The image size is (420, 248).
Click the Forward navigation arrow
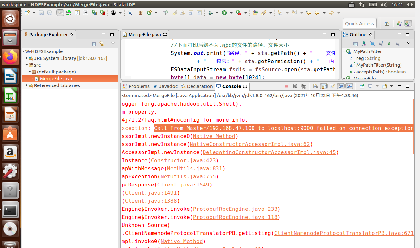(331, 13)
